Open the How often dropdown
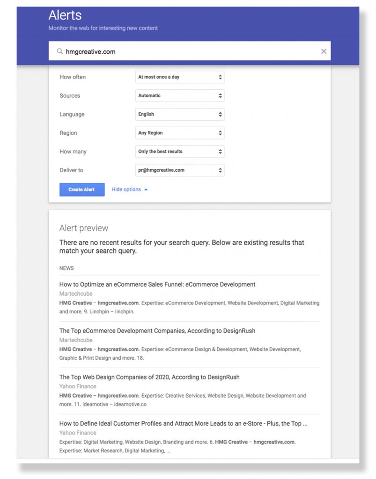The image size is (376, 479). (x=180, y=77)
